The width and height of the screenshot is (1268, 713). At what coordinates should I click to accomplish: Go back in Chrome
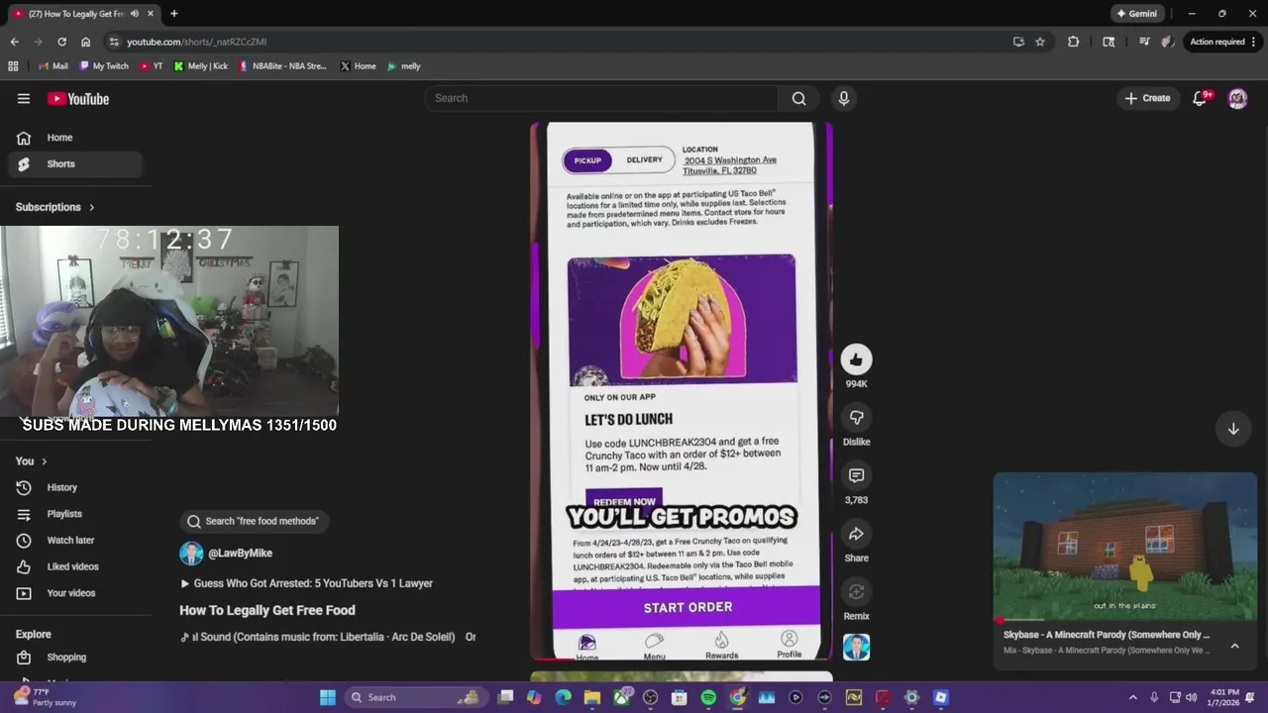[x=14, y=42]
